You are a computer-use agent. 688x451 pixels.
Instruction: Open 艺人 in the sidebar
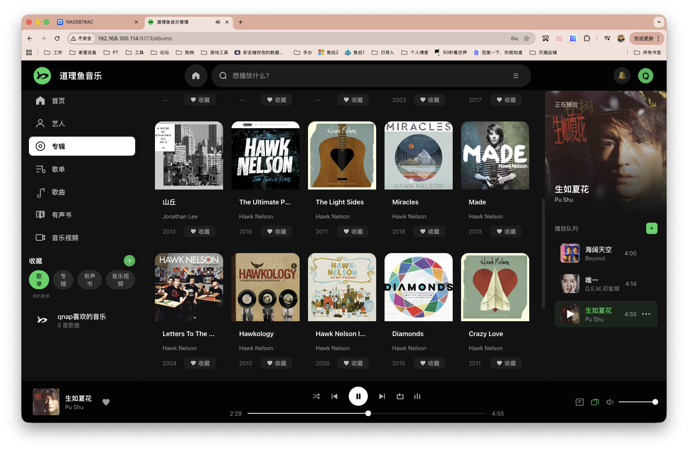[x=58, y=123]
